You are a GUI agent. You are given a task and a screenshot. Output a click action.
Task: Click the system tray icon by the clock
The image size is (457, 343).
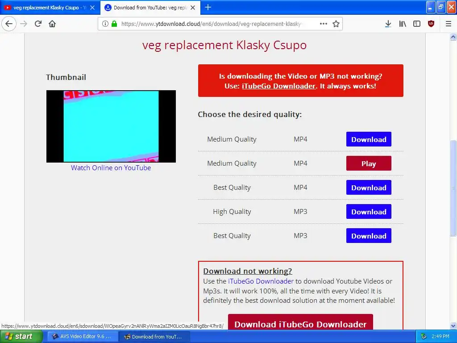click(x=424, y=337)
